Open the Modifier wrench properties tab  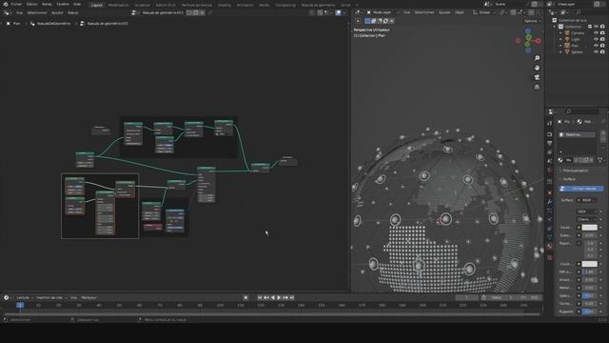[x=550, y=202]
